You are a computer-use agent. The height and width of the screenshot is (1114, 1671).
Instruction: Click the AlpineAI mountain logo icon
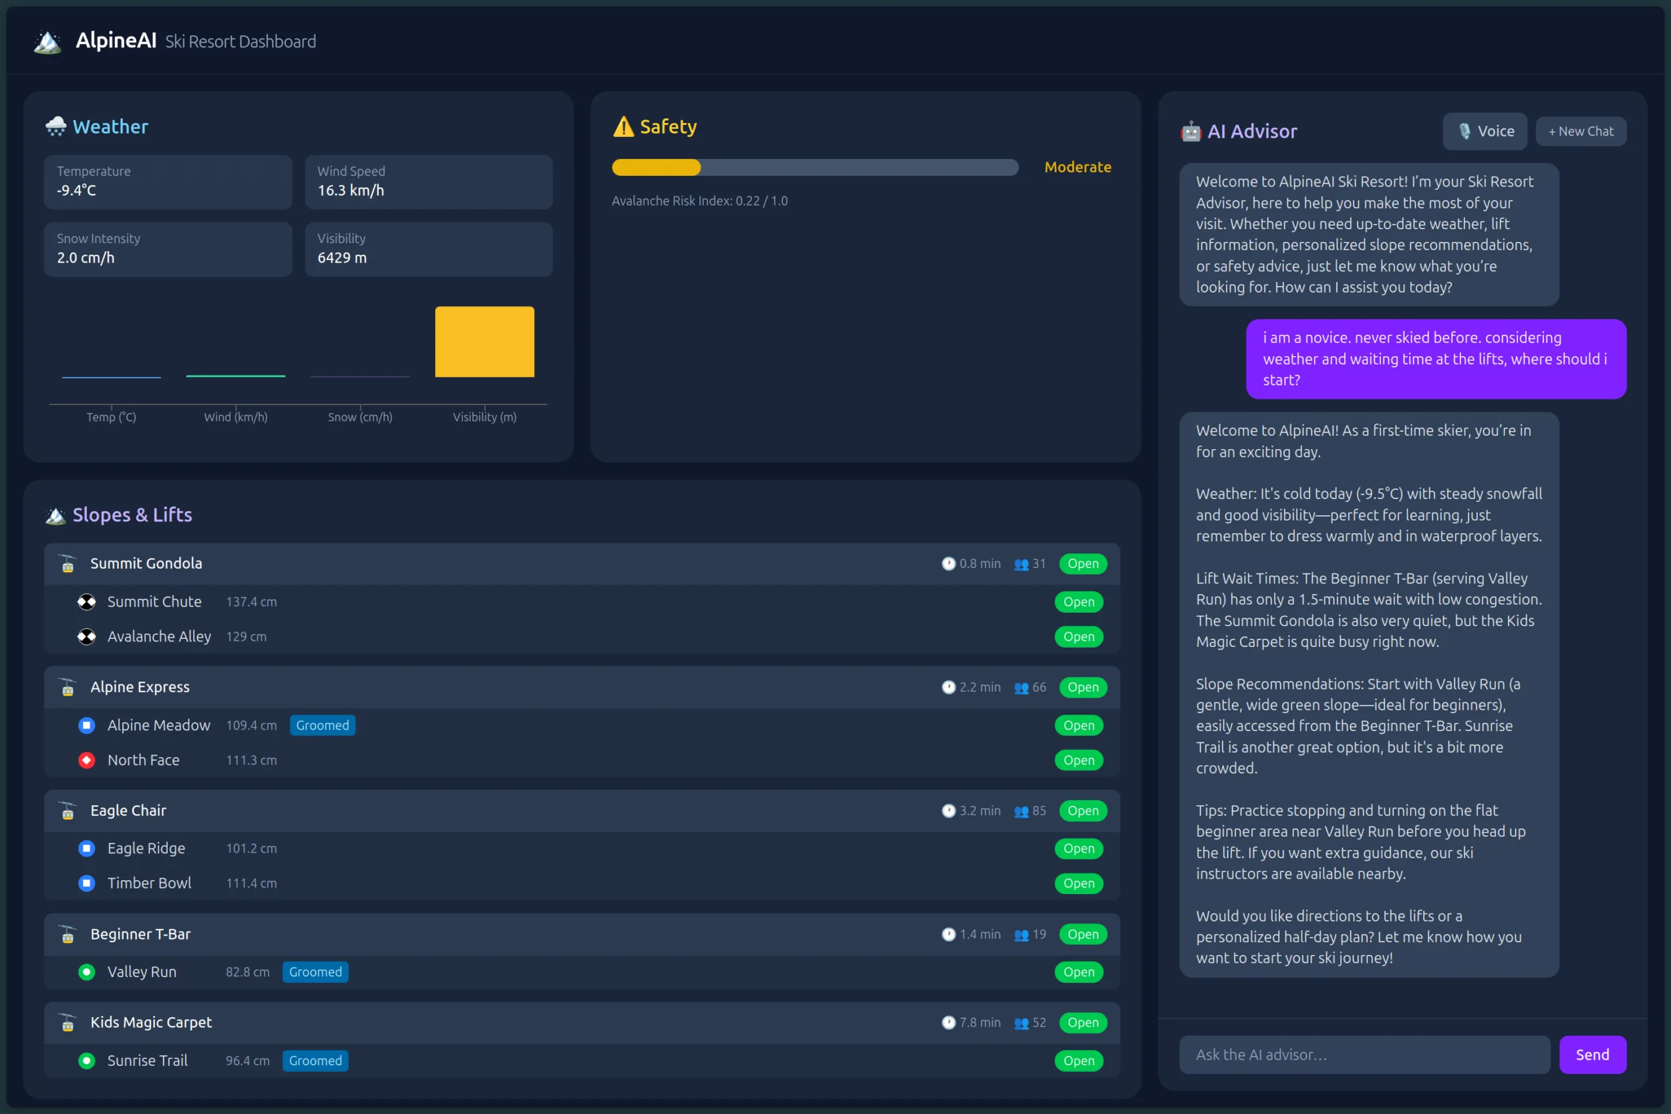pyautogui.click(x=47, y=42)
